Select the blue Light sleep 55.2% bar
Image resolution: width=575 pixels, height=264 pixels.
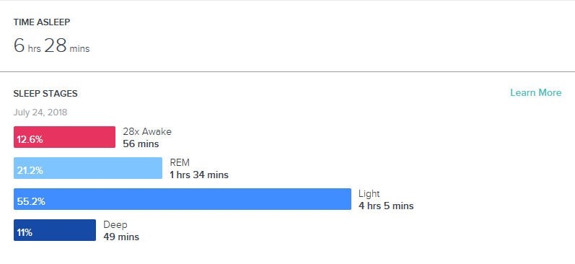coord(183,199)
